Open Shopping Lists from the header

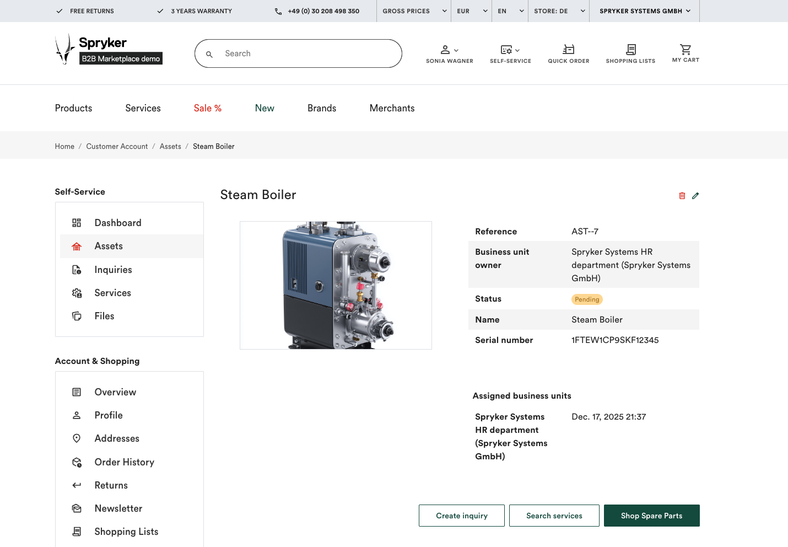(630, 52)
